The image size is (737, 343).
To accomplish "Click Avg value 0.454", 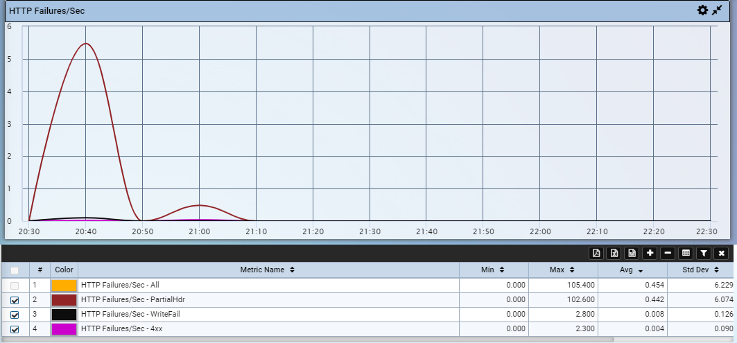I will click(654, 285).
